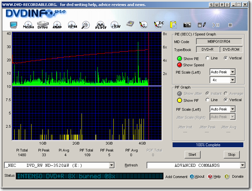Open the monitor icon in the toolbar

coord(14,25)
